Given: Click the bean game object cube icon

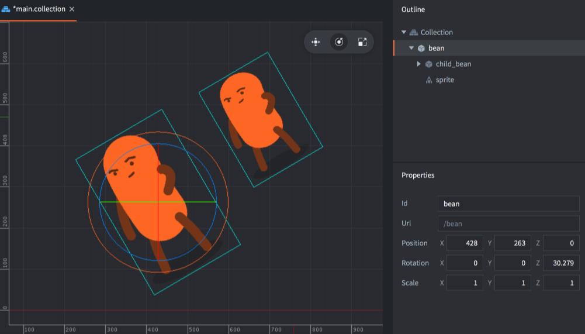Looking at the screenshot, I should point(421,48).
